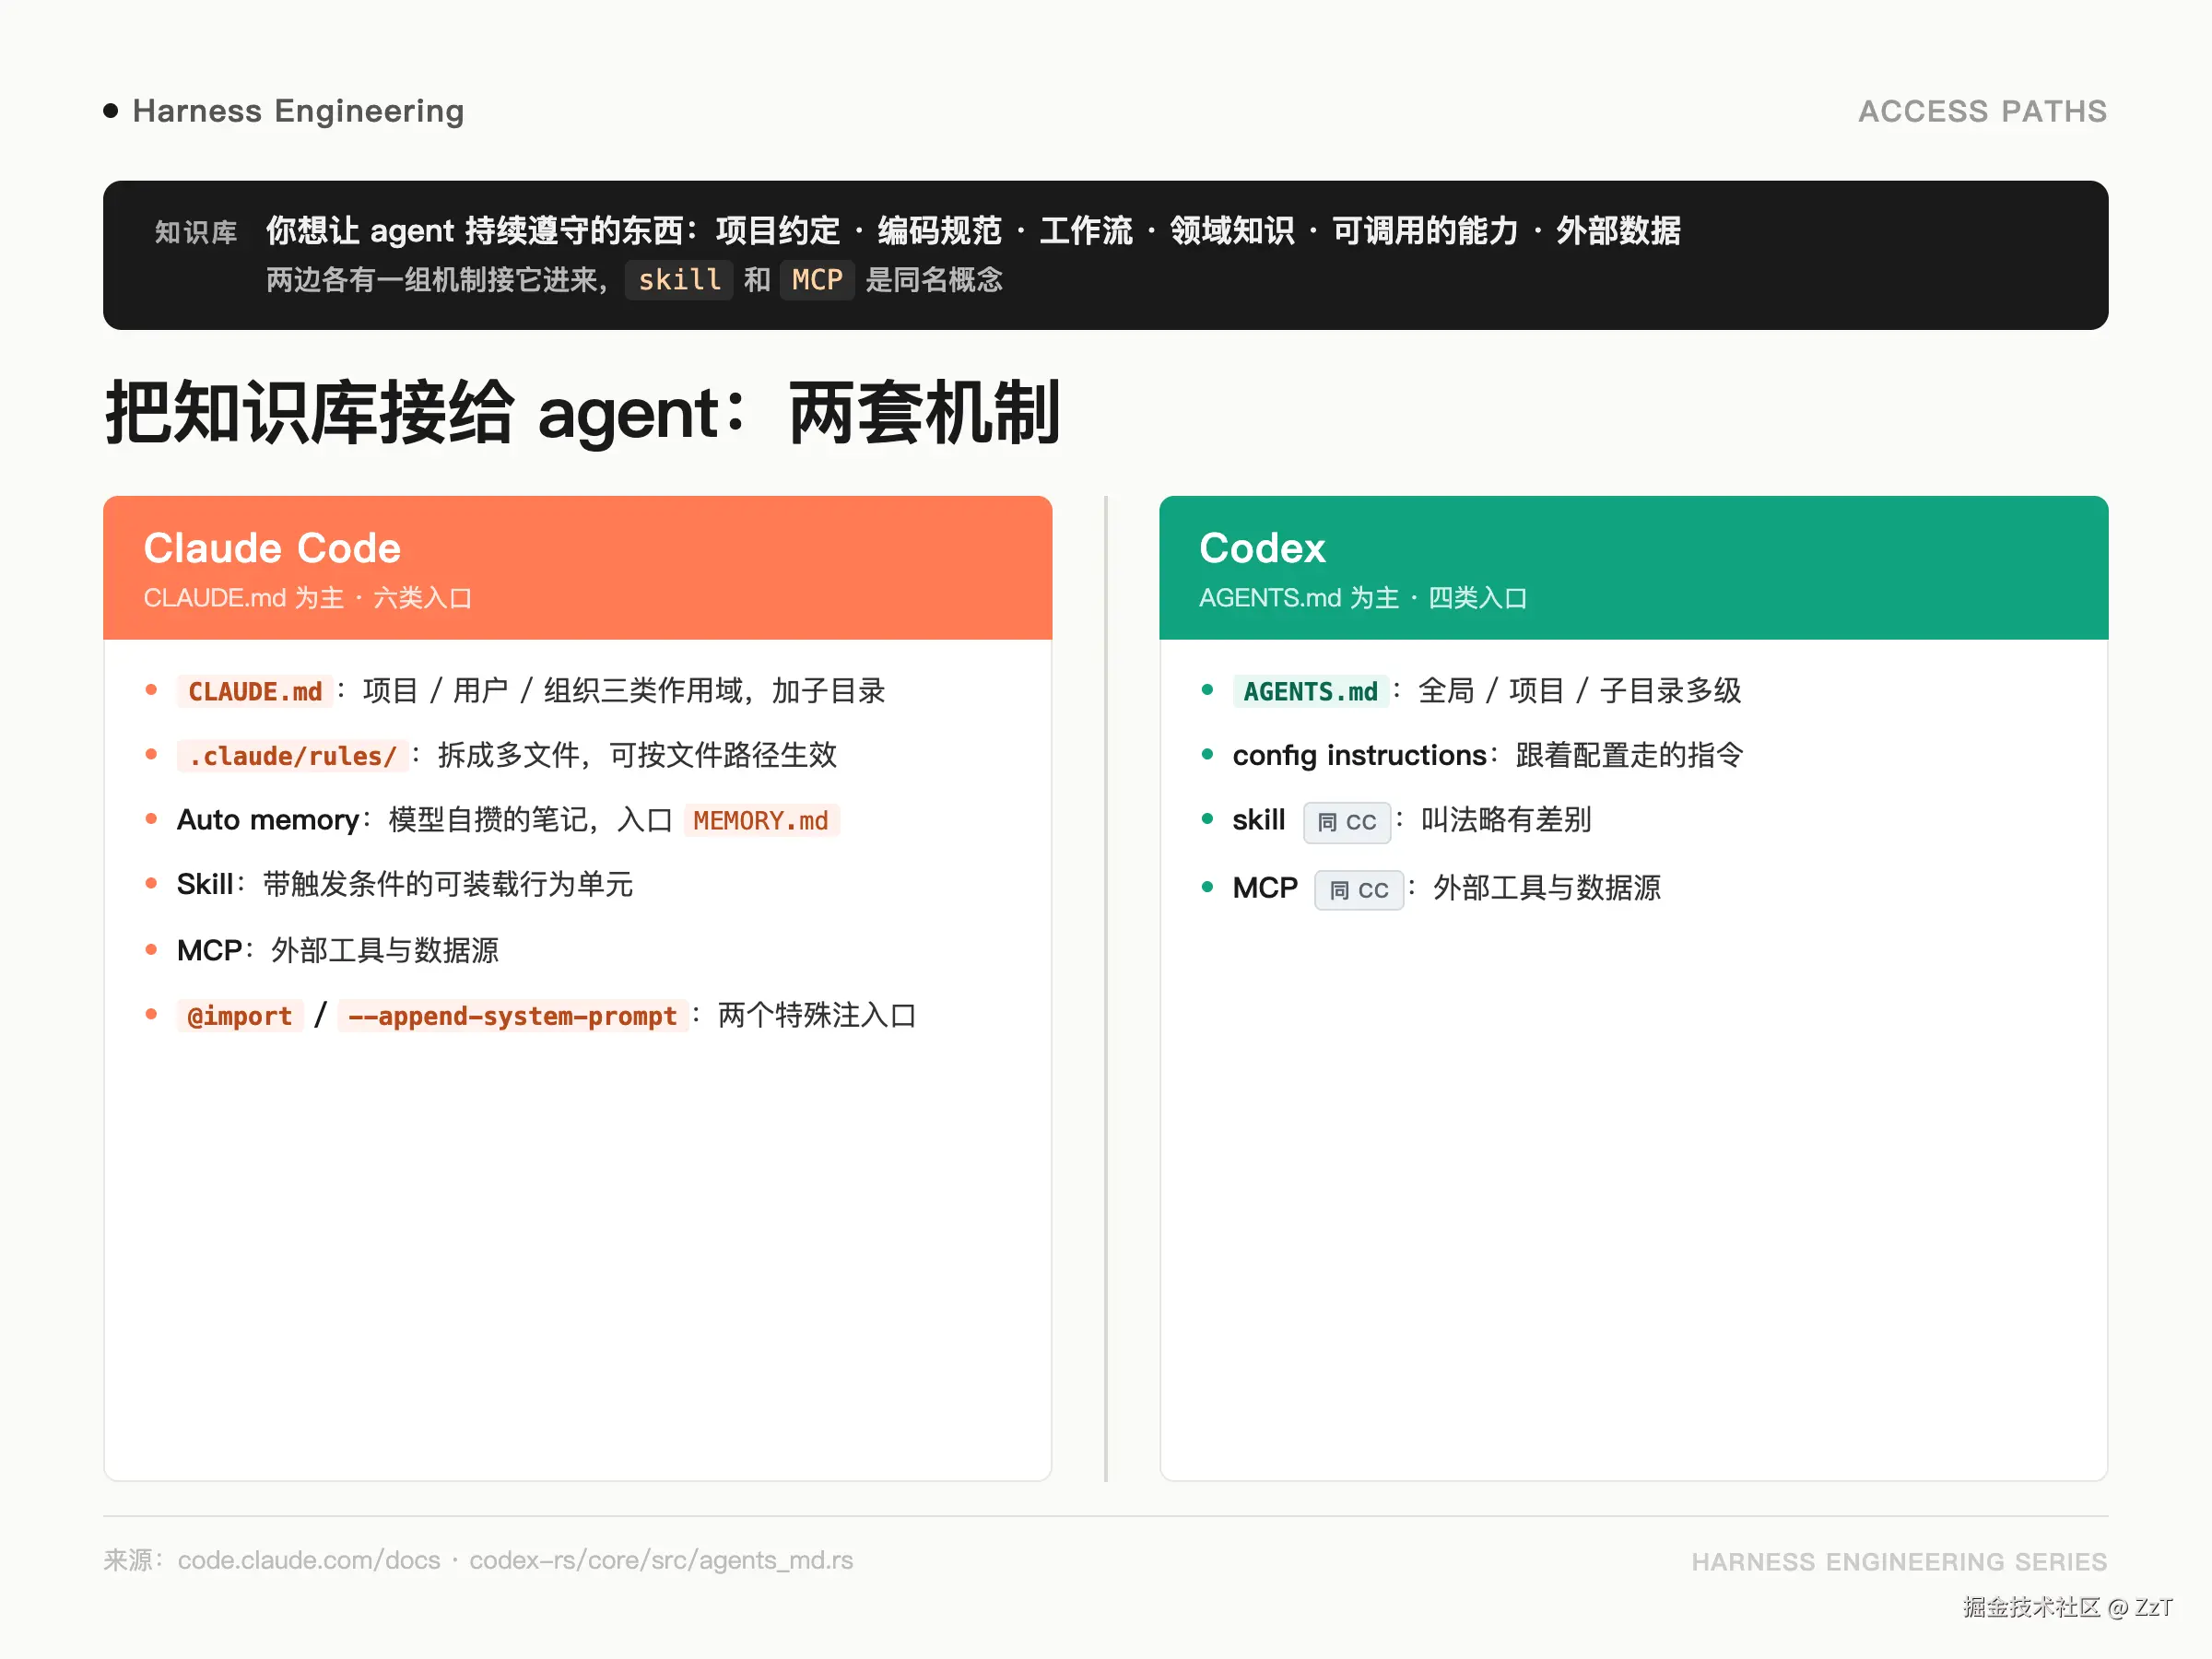The height and width of the screenshot is (1659, 2212).
Task: Click the "Claude Code" card heading
Action: [272, 548]
